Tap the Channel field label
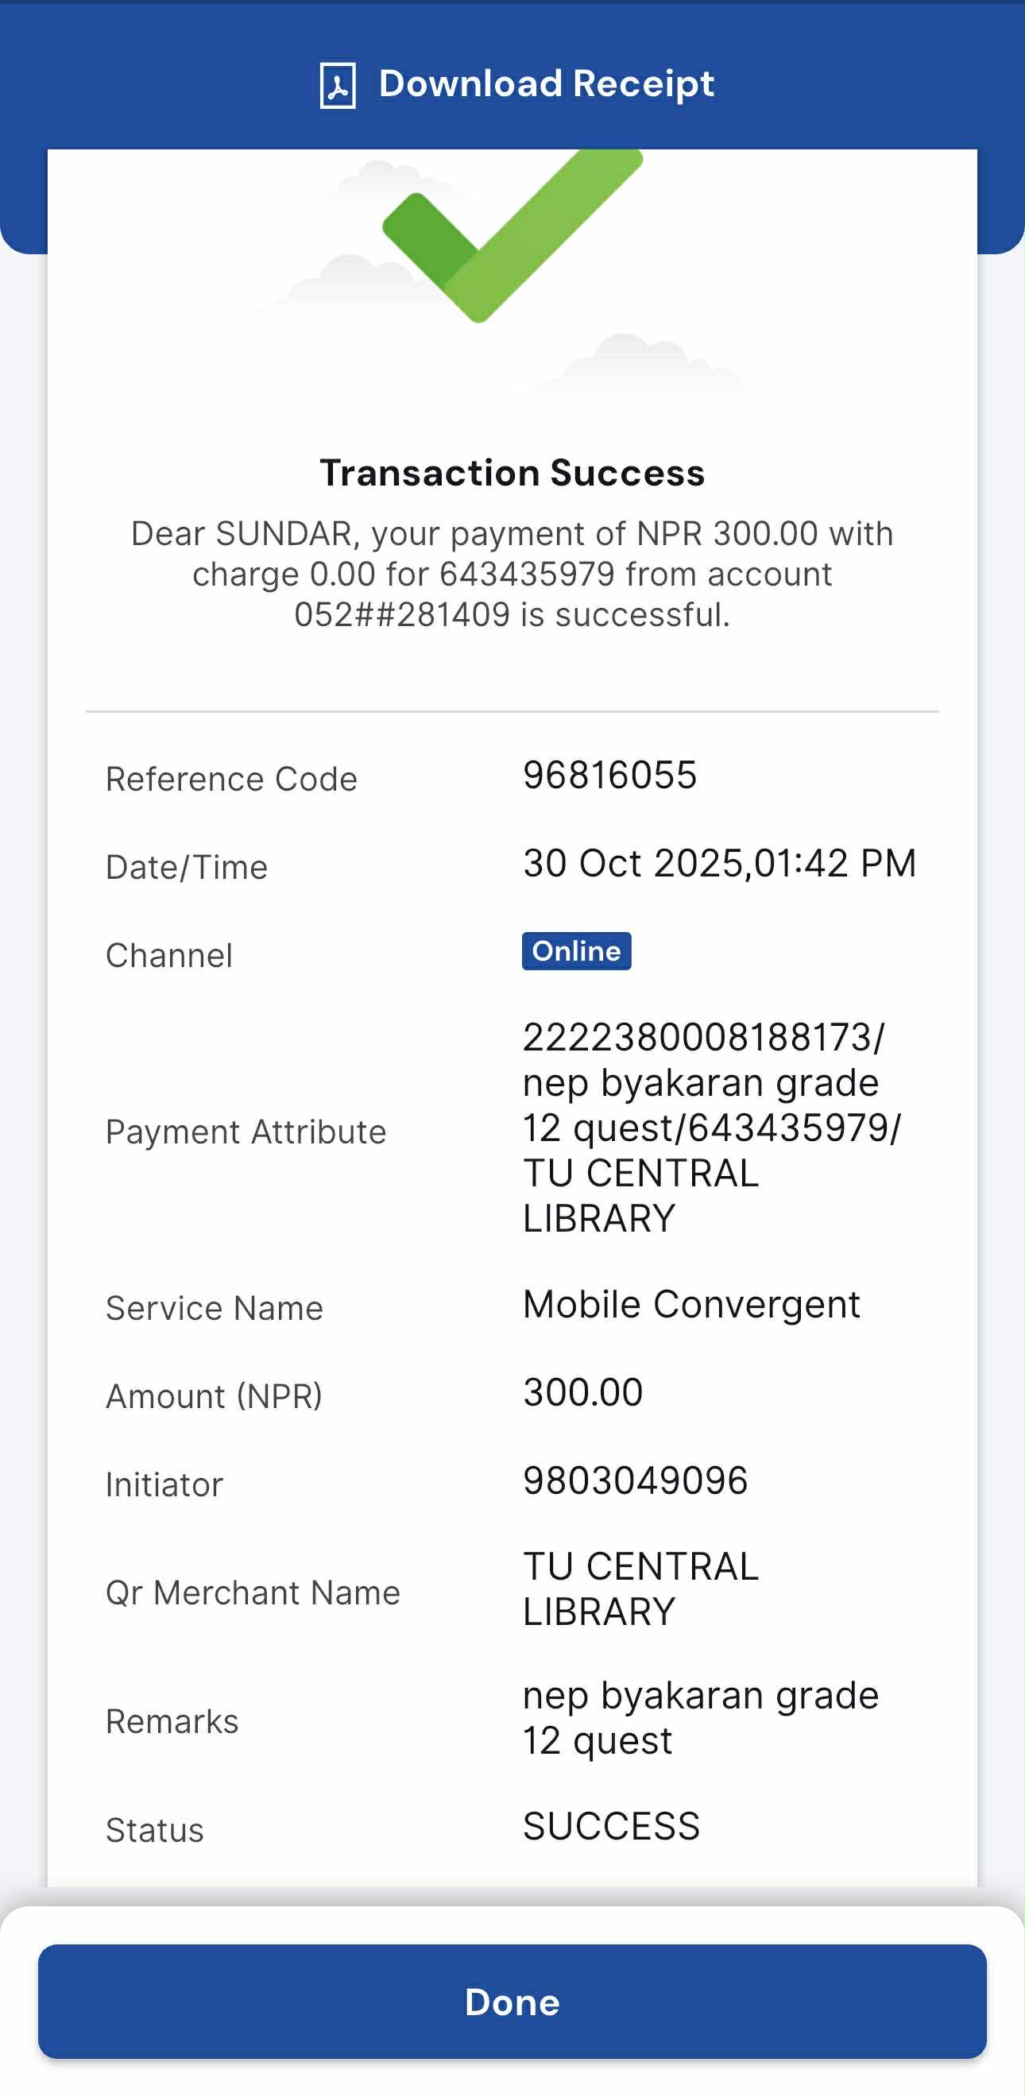This screenshot has height=2097, width=1025. point(169,955)
